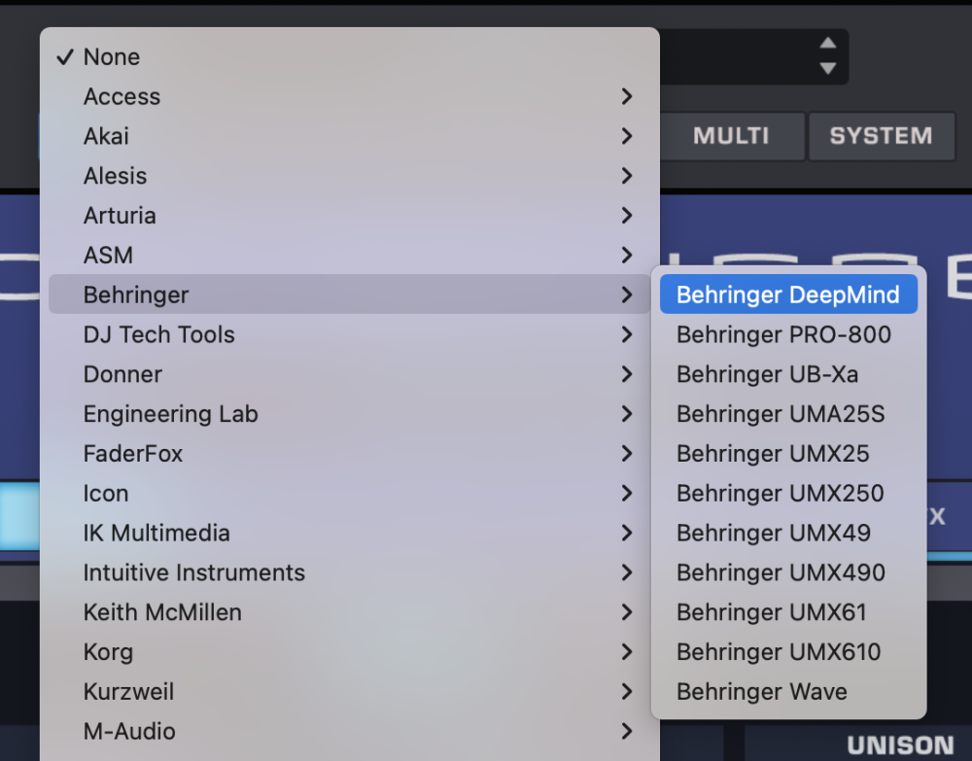Click the up/down stepper arrows
Viewport: 972px width, 761px height.
tap(827, 56)
